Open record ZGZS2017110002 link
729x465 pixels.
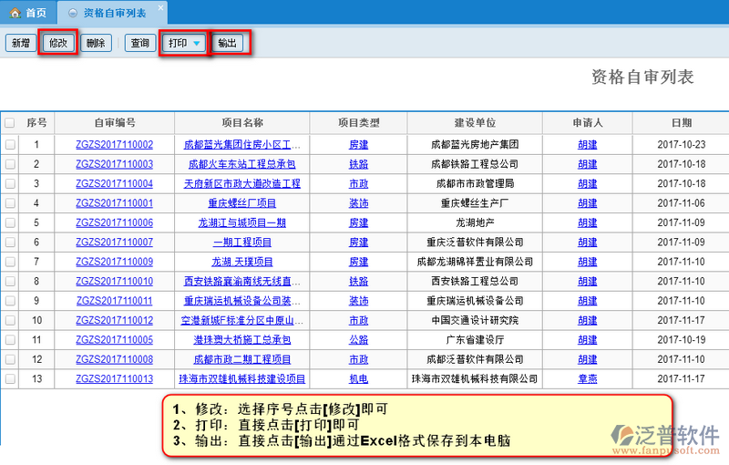115,144
